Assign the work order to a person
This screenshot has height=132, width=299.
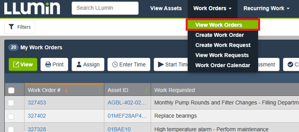click(88, 64)
